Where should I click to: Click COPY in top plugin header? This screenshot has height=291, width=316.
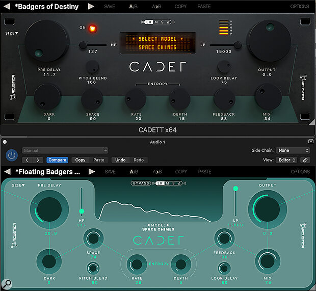(180, 7)
